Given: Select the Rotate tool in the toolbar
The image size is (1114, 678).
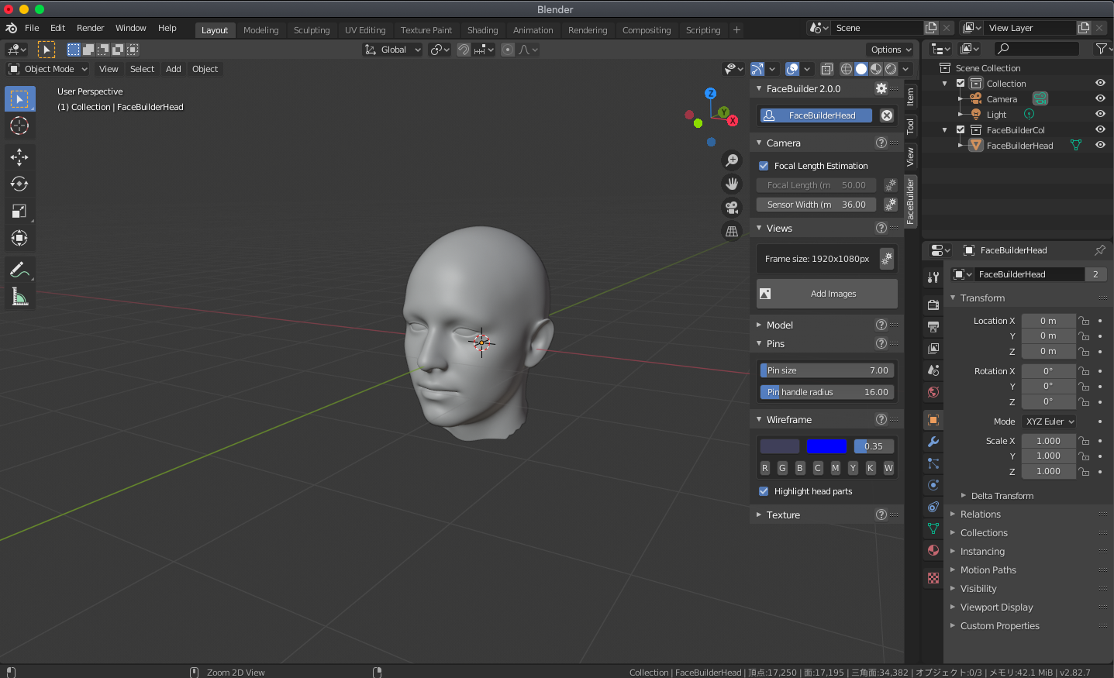Looking at the screenshot, I should tap(19, 184).
